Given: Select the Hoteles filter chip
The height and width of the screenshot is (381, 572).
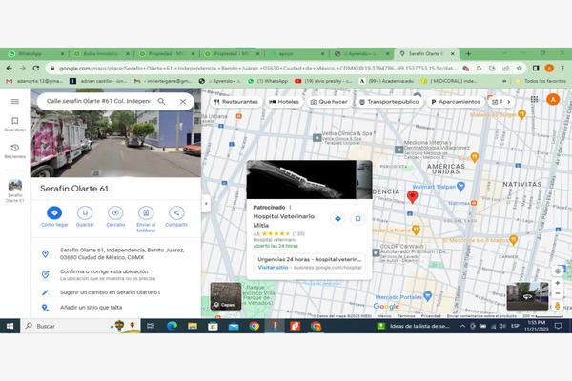Looking at the screenshot, I should pos(284,102).
